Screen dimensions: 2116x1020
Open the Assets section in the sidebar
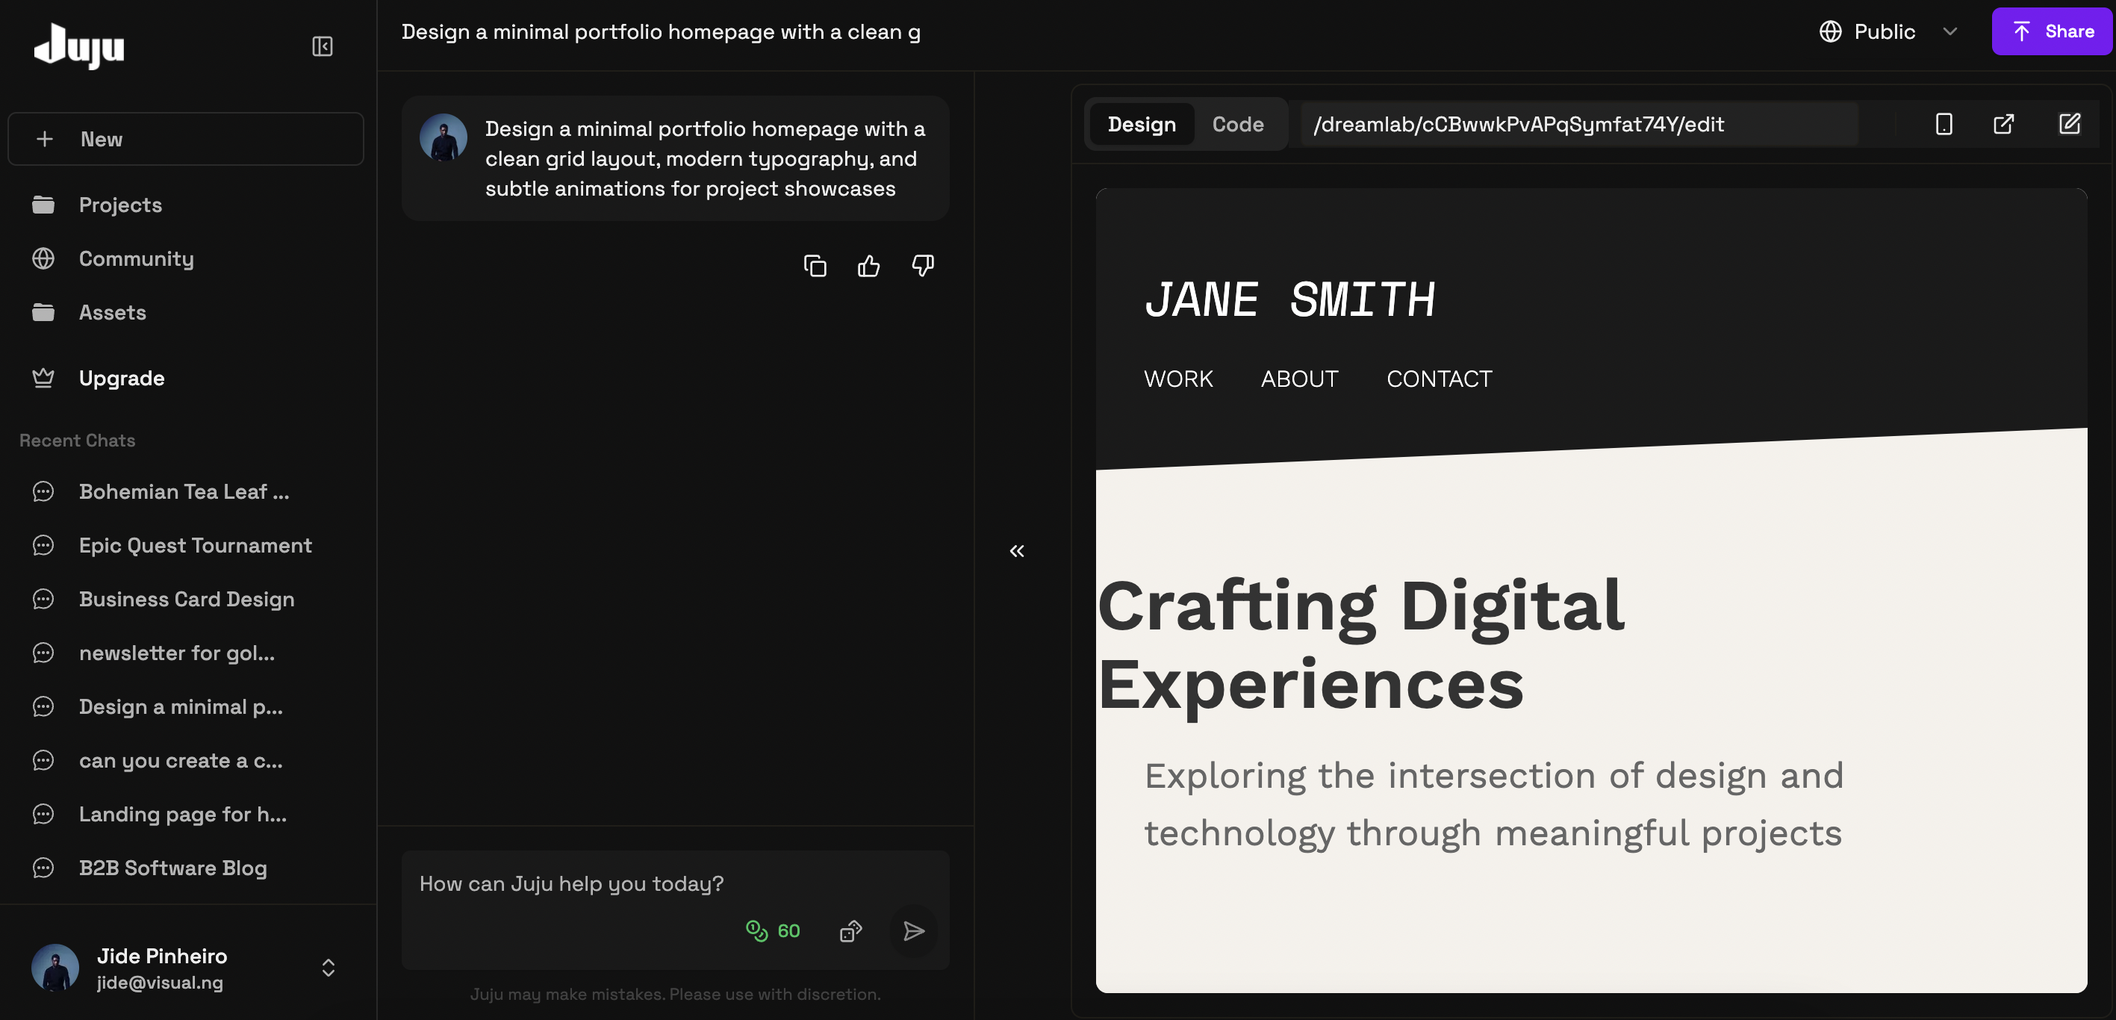click(113, 312)
